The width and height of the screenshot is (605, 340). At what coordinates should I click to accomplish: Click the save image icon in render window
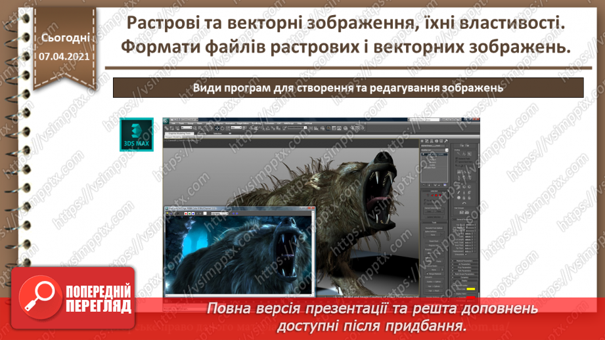click(168, 213)
